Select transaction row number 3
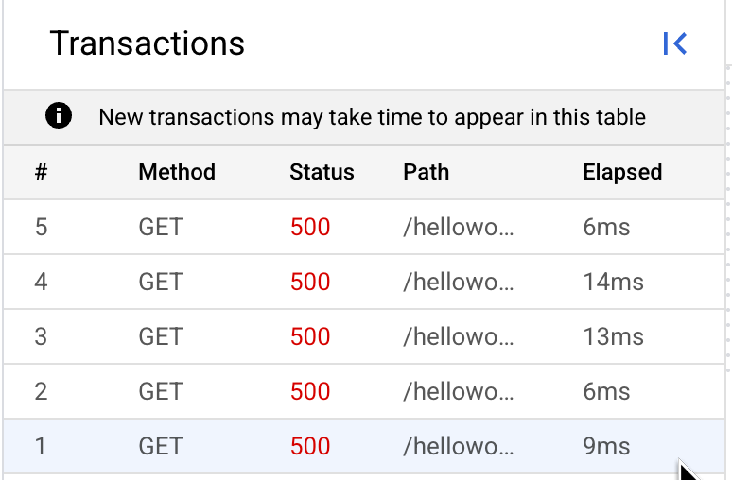Viewport: 732px width, 480px height. (x=364, y=336)
